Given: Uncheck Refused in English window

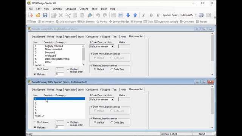Looking at the screenshot, I should (x=35, y=74).
